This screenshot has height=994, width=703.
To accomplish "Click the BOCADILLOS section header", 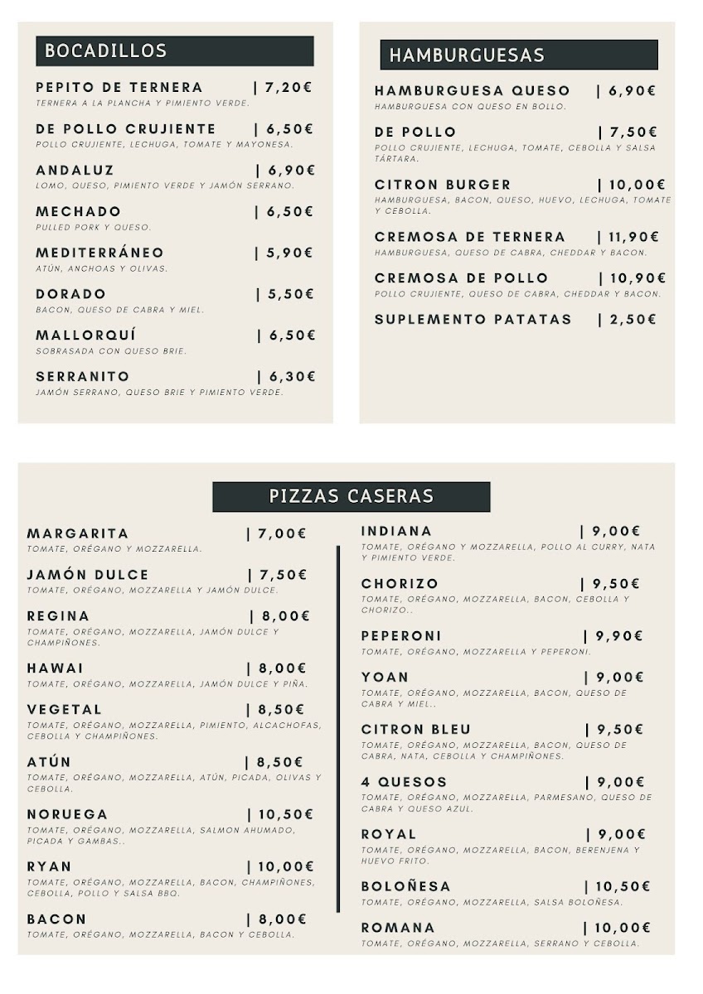I will 175,51.
